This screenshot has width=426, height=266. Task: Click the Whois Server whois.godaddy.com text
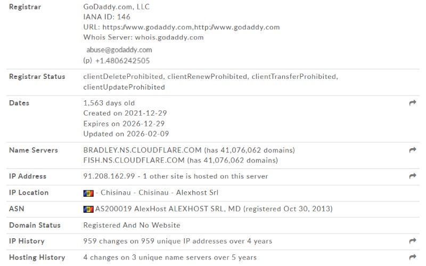(143, 37)
